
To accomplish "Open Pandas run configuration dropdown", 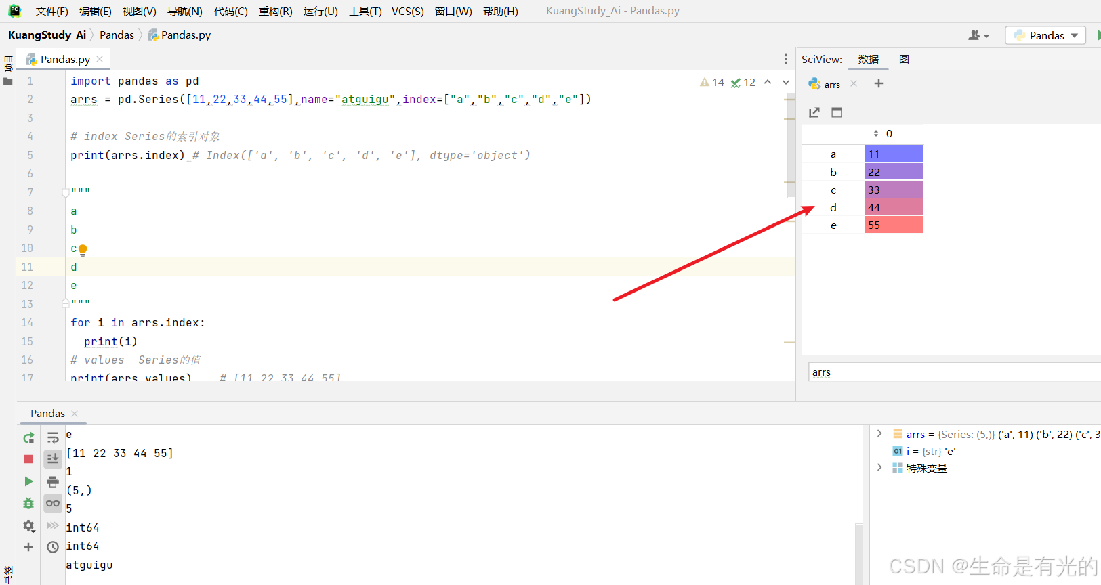I will (1045, 35).
